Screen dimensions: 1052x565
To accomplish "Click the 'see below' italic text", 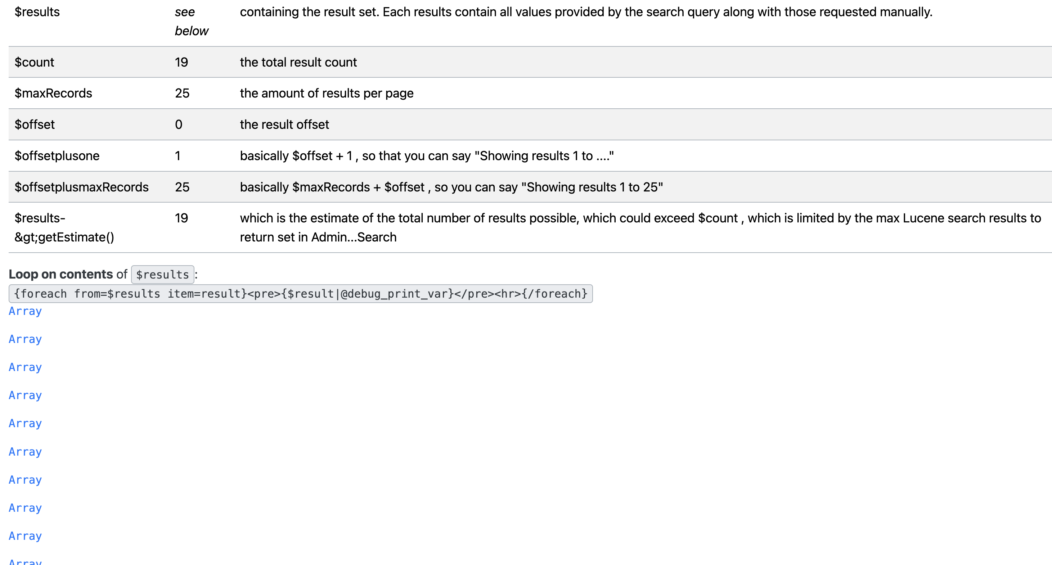I will tap(192, 21).
